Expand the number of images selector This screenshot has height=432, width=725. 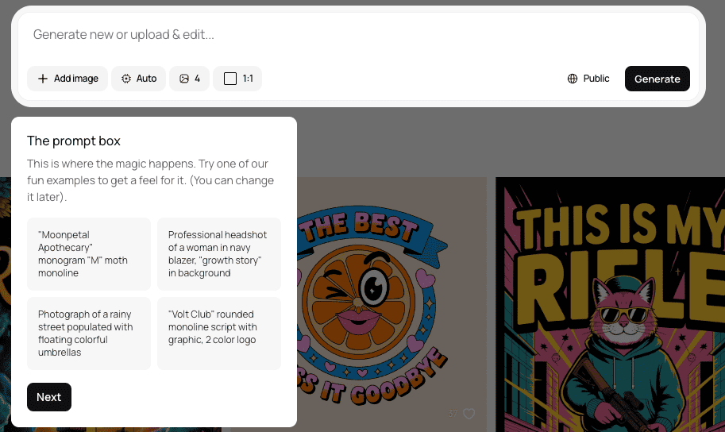(x=190, y=79)
